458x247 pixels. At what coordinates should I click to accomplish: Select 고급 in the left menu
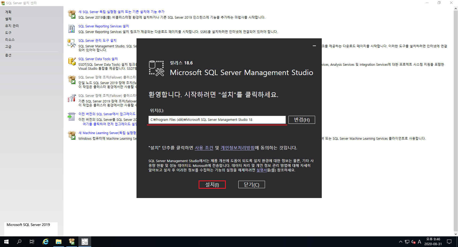(8, 47)
